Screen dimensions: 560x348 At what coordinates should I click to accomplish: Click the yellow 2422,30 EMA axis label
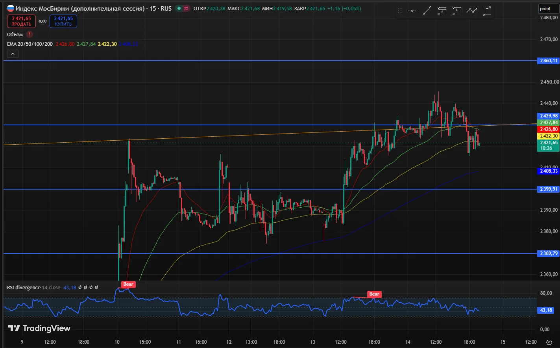(x=549, y=136)
